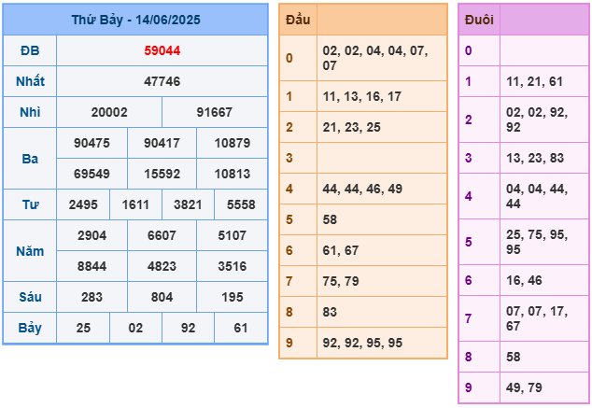Select fifth prize number 2904
This screenshot has width=592, height=408.
coord(92,236)
